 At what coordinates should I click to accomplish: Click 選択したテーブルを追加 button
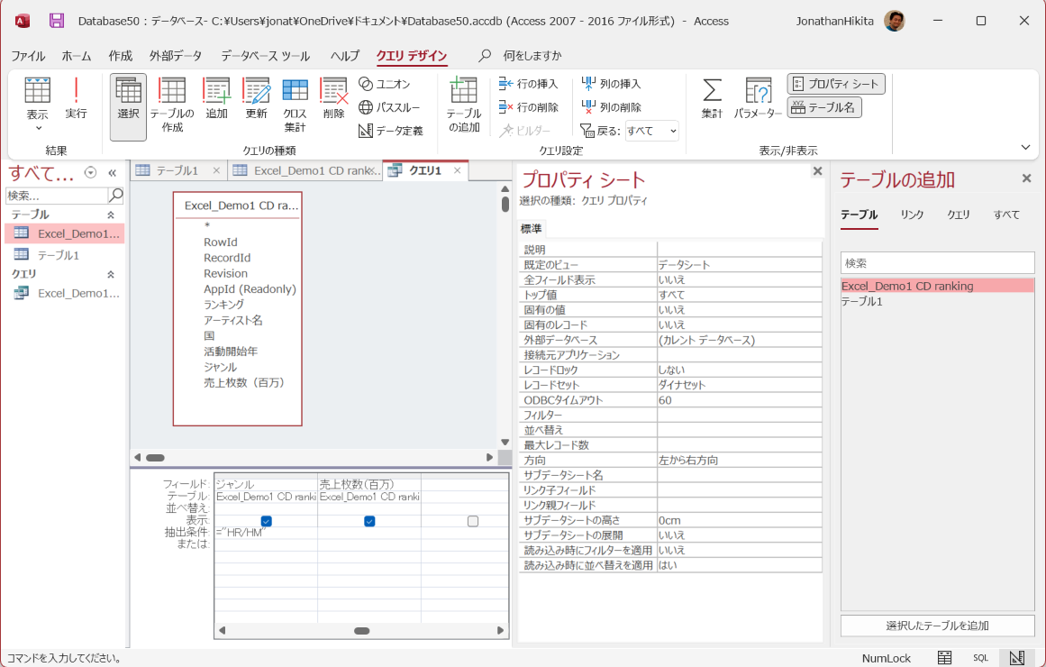(x=937, y=625)
